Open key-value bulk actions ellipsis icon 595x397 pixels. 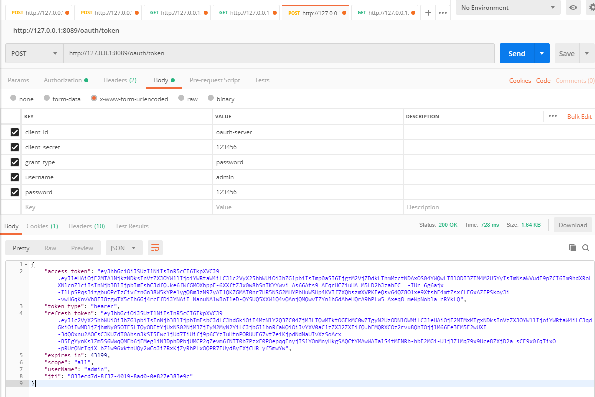coord(553,116)
